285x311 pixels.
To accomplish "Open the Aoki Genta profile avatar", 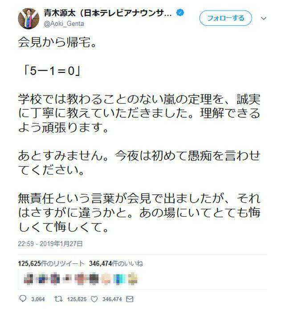I will 28,19.
